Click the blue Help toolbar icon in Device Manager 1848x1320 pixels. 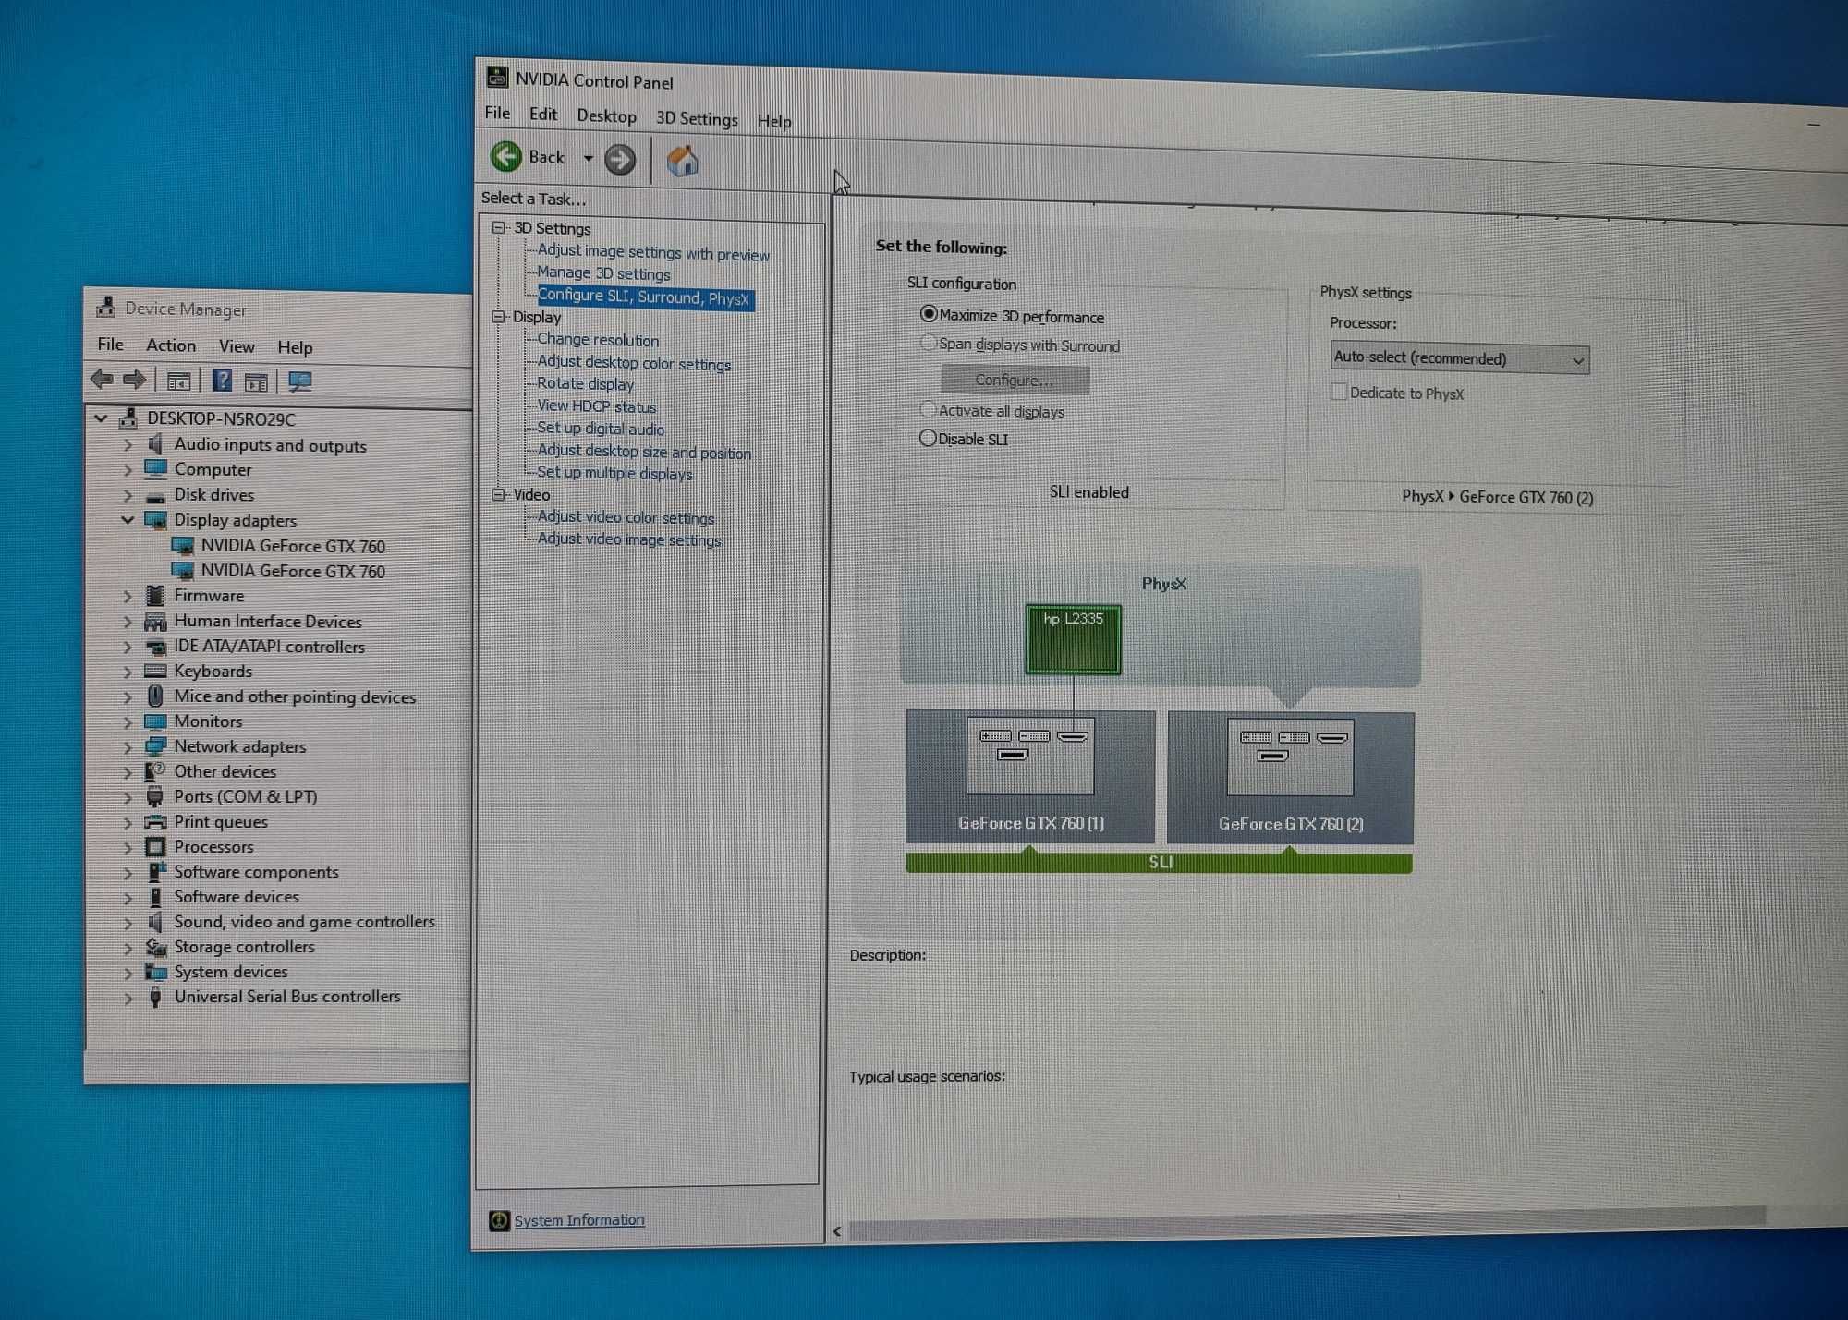tap(223, 380)
